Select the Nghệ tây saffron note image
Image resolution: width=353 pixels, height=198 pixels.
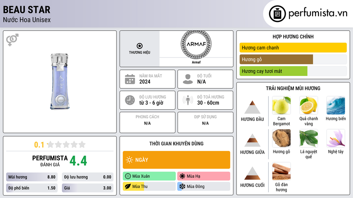click(x=335, y=138)
